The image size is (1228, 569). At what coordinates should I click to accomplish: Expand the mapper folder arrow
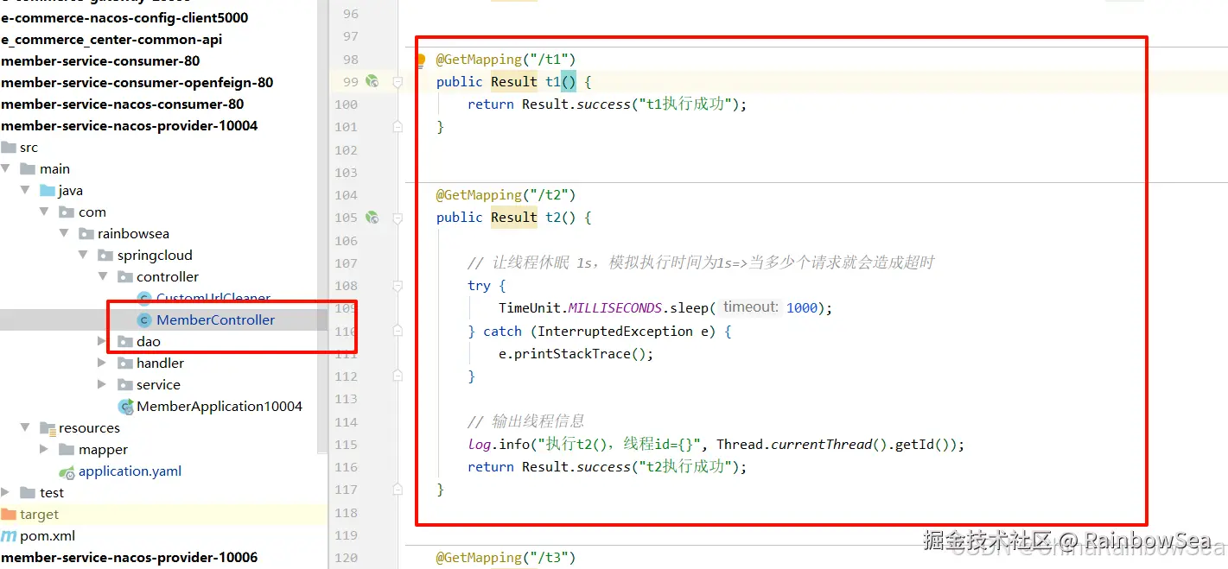coord(44,450)
